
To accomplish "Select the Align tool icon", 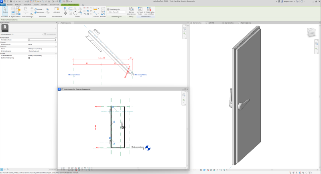I will (x=65, y=8).
